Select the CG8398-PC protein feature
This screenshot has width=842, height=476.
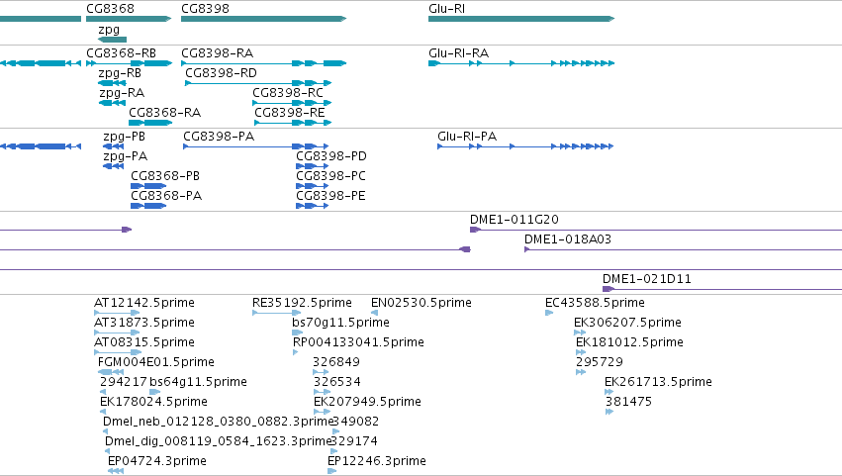coord(312,186)
